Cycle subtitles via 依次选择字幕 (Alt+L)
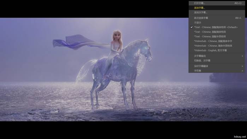247x139 pixels. pyautogui.click(x=217, y=18)
